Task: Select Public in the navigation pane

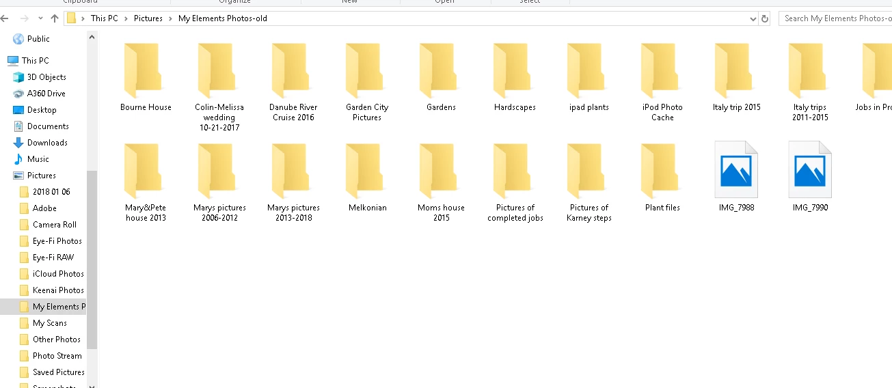Action: tap(39, 39)
